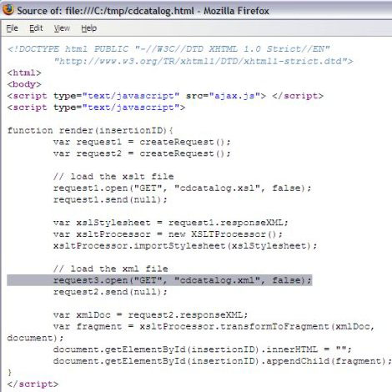The width and height of the screenshot is (392, 392).
Task: Click the opening body tag
Action: [x=24, y=84]
